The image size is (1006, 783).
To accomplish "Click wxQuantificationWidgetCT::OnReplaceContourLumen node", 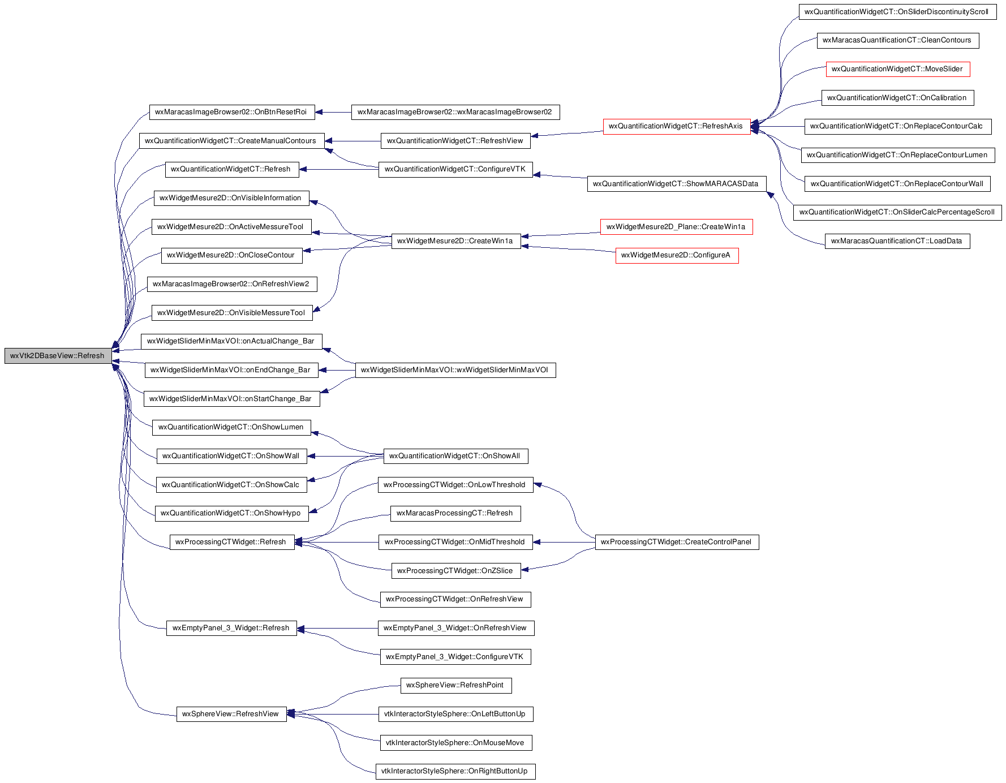I will coord(898,155).
